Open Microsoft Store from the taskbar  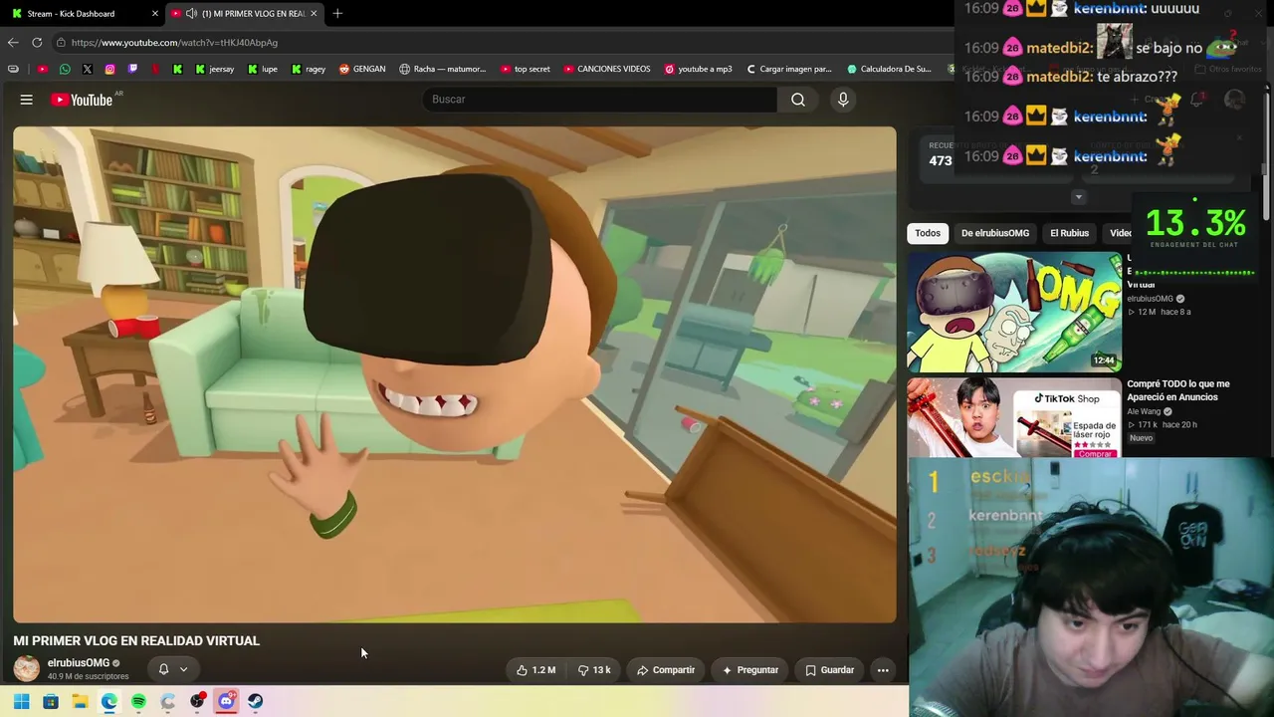tap(51, 701)
